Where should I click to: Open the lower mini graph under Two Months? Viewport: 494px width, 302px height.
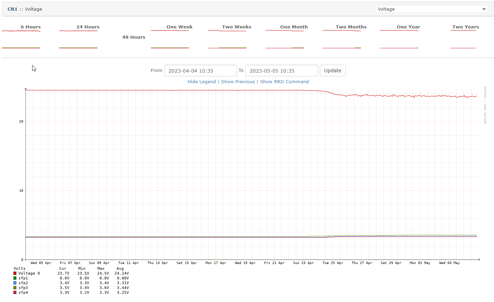(342, 48)
